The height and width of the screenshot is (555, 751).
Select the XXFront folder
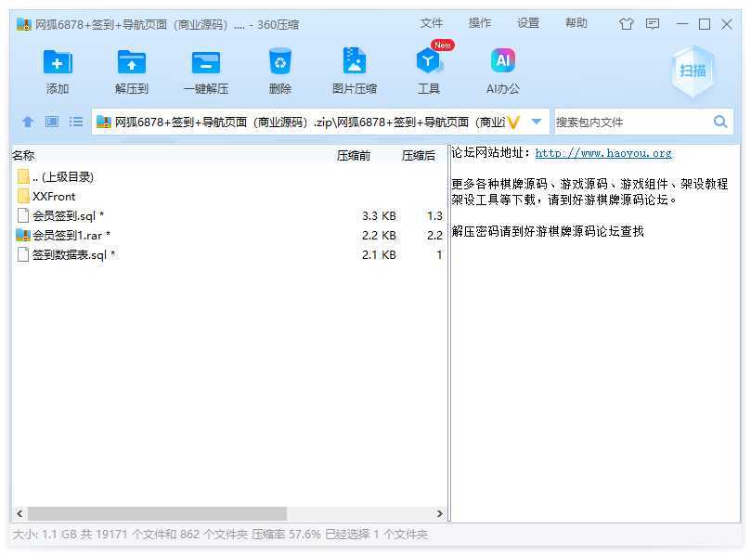pos(54,196)
